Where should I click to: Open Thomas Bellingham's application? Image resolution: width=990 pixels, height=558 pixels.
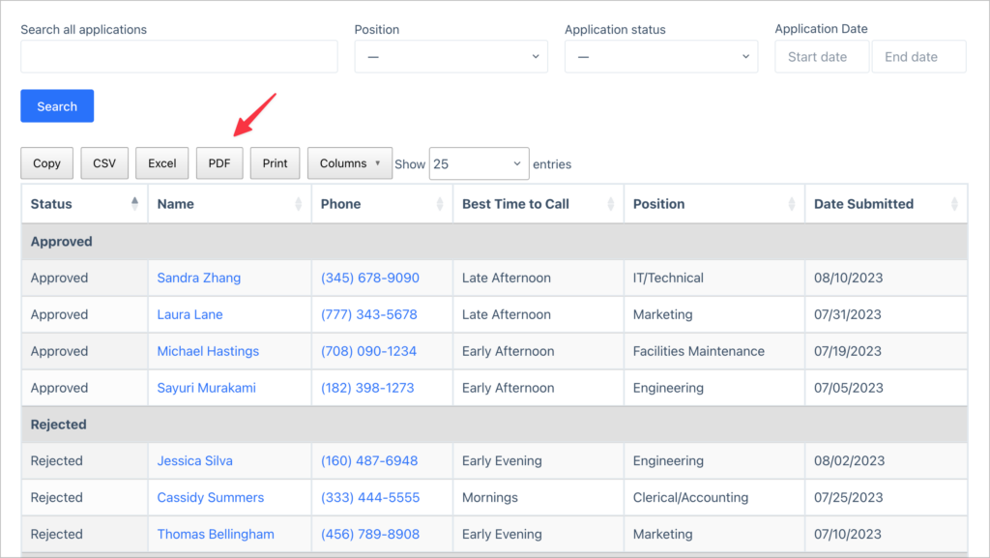tap(216, 534)
